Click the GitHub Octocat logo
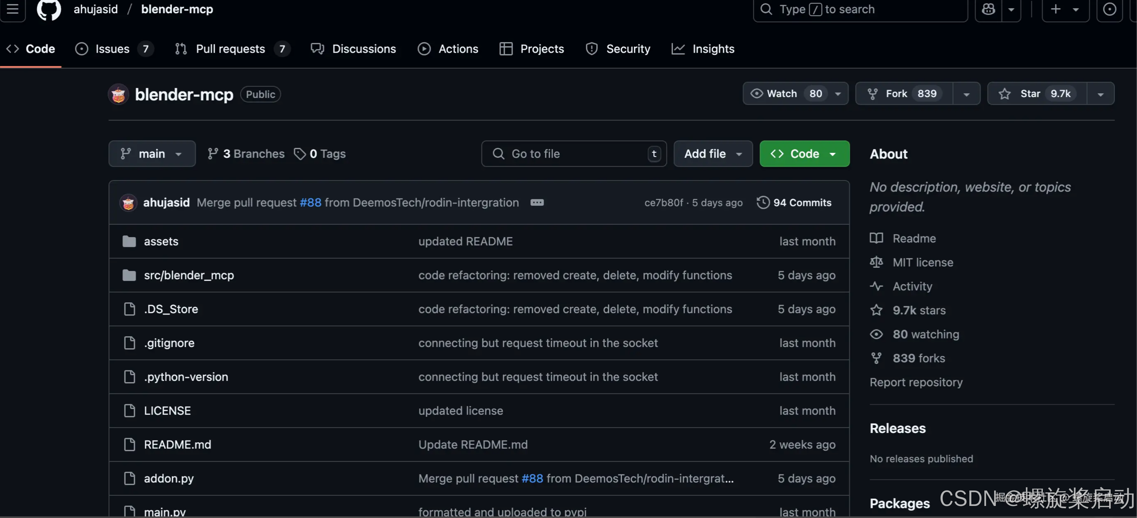Viewport: 1137px width, 518px height. click(x=49, y=9)
